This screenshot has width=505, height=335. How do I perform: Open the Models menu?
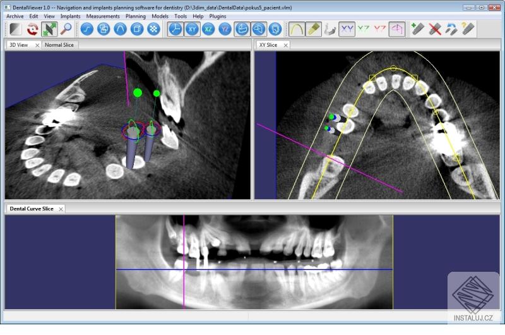point(160,16)
